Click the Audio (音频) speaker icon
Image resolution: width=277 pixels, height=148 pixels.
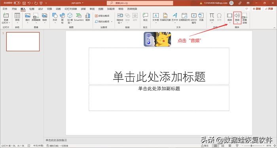237,16
